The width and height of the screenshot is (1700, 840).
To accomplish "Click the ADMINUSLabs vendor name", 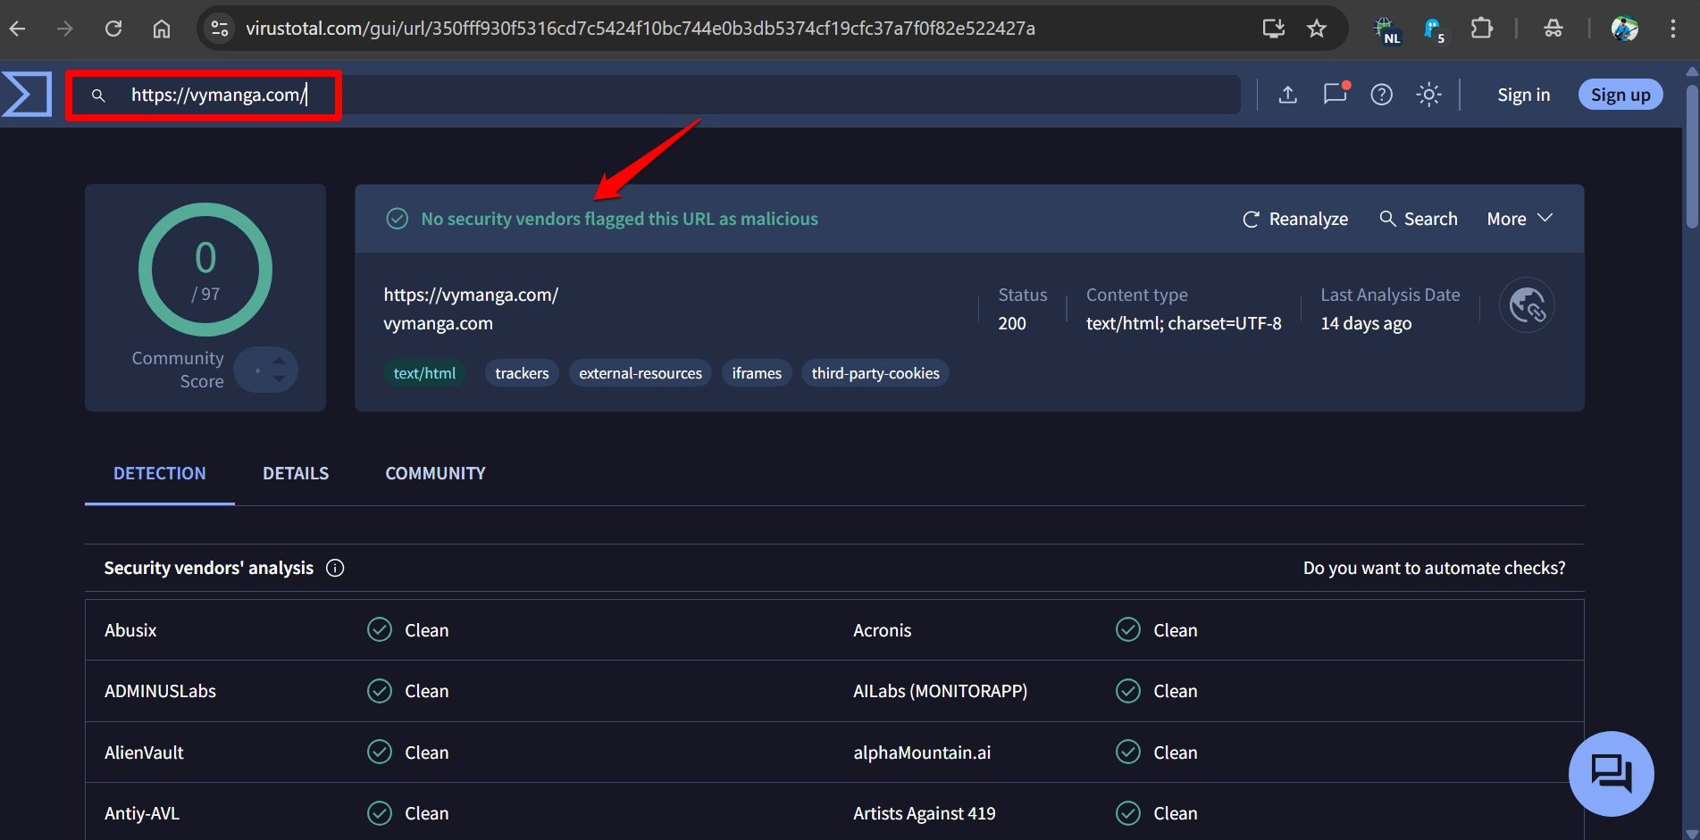I will [160, 691].
